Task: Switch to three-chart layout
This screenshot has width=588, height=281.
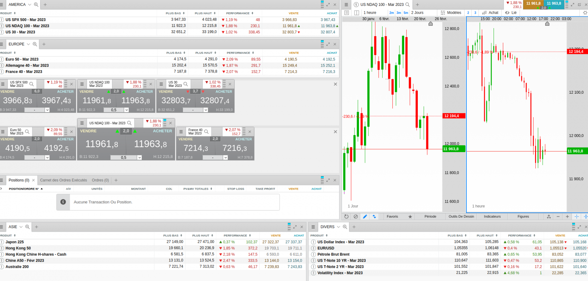Action: [475, 13]
